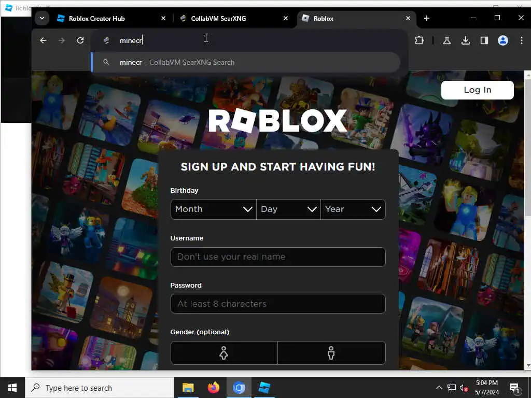Minimize the browser window
Image resolution: width=531 pixels, height=398 pixels.
(x=473, y=18)
